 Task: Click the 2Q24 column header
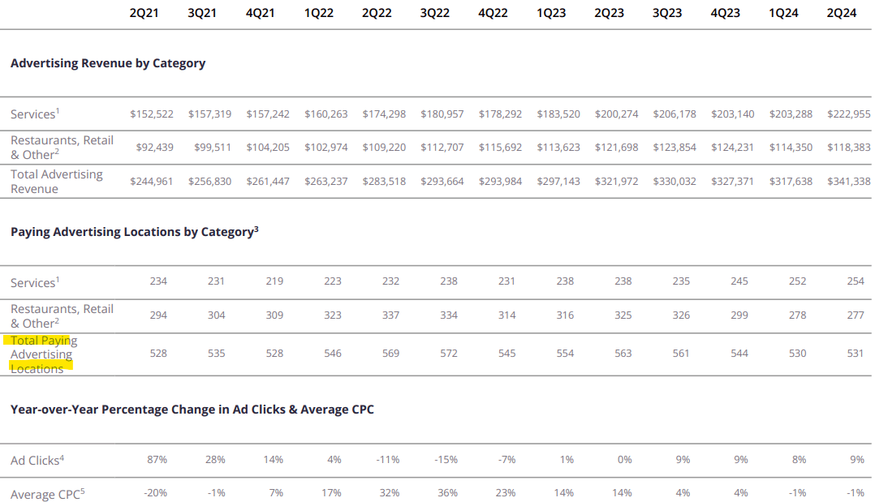pyautogui.click(x=841, y=13)
